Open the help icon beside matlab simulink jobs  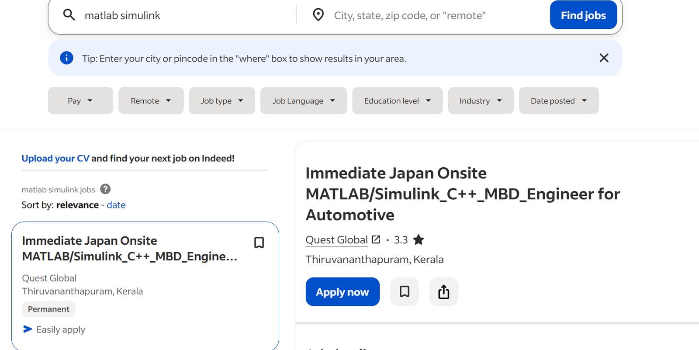tap(105, 189)
